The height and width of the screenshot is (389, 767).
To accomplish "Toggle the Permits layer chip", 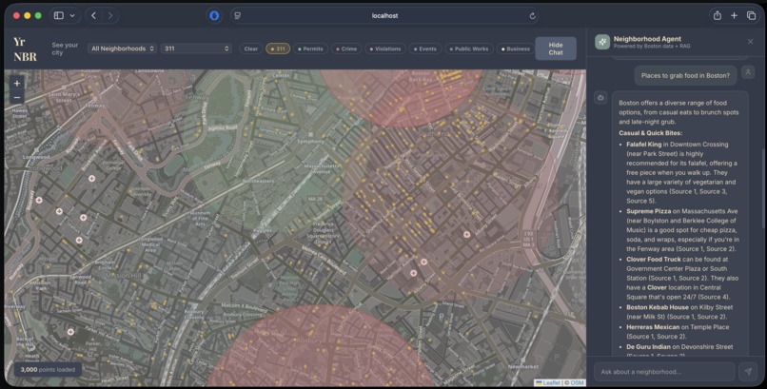I will (x=310, y=49).
